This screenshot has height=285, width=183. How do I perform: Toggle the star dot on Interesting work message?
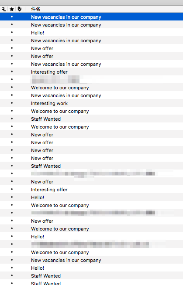[12, 103]
